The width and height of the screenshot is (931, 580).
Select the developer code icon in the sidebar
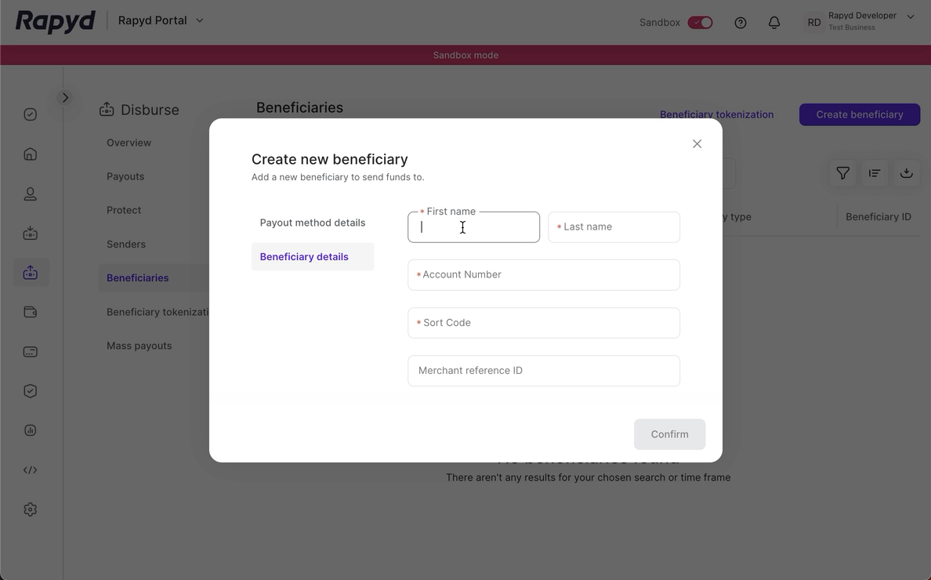tap(30, 469)
